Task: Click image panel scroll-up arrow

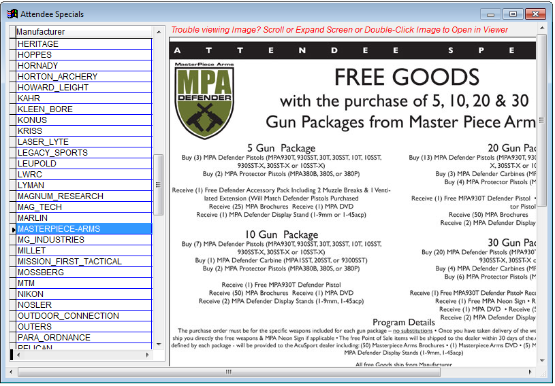Action: click(x=542, y=28)
